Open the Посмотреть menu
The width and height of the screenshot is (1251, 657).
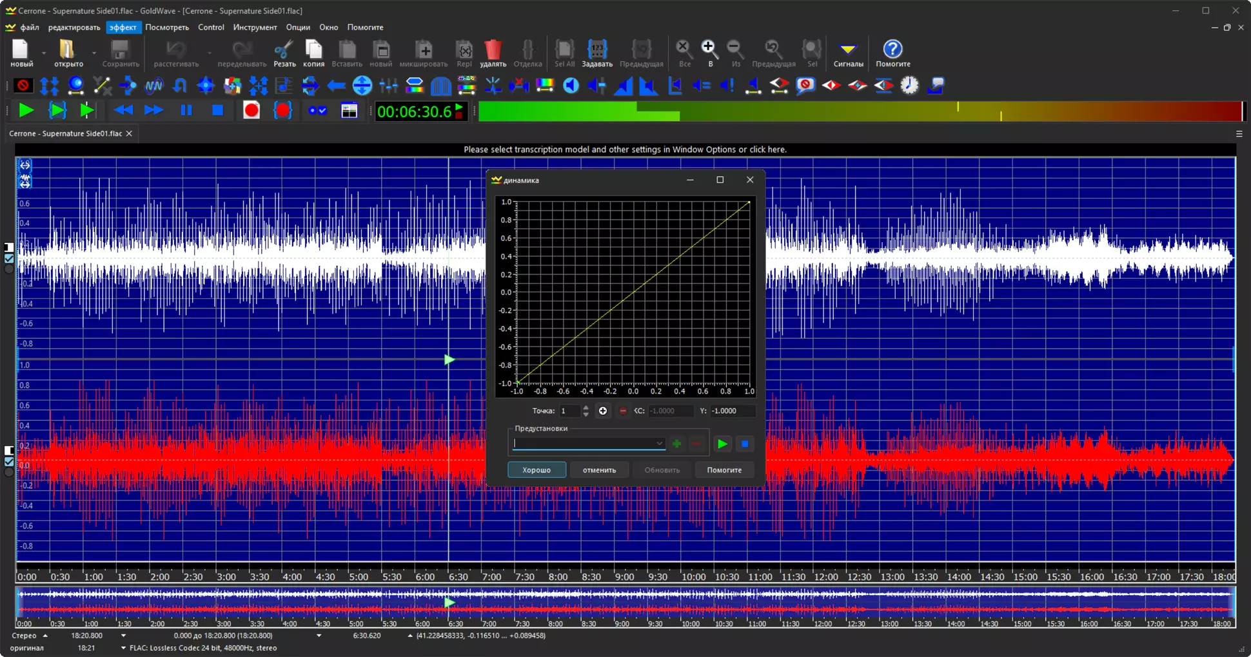pyautogui.click(x=167, y=28)
